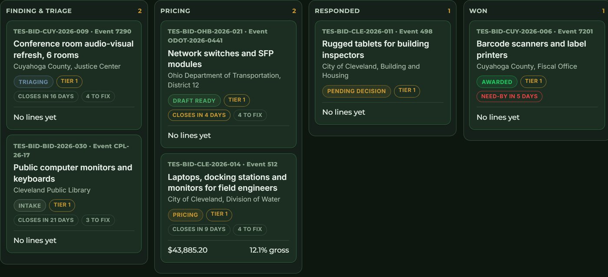This screenshot has width=608, height=277.
Task: Click the 3 to Fix badge
Action: 98,220
